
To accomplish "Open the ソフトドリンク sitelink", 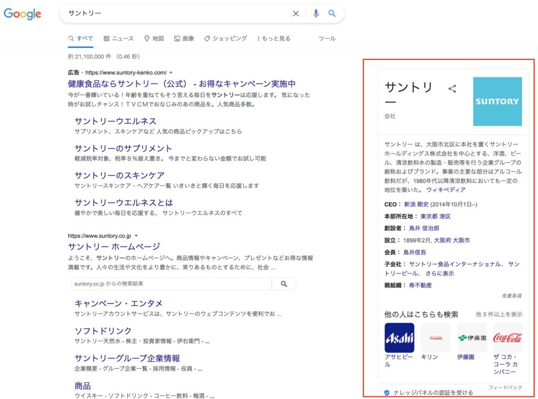I will click(x=103, y=331).
